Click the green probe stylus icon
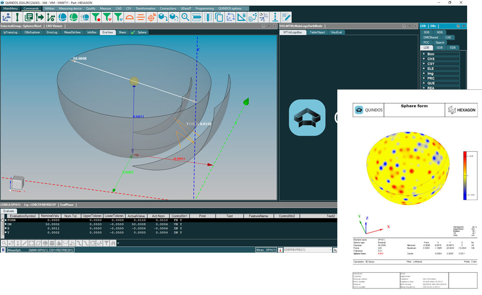Screen dimensions: 482x295 coord(17,17)
